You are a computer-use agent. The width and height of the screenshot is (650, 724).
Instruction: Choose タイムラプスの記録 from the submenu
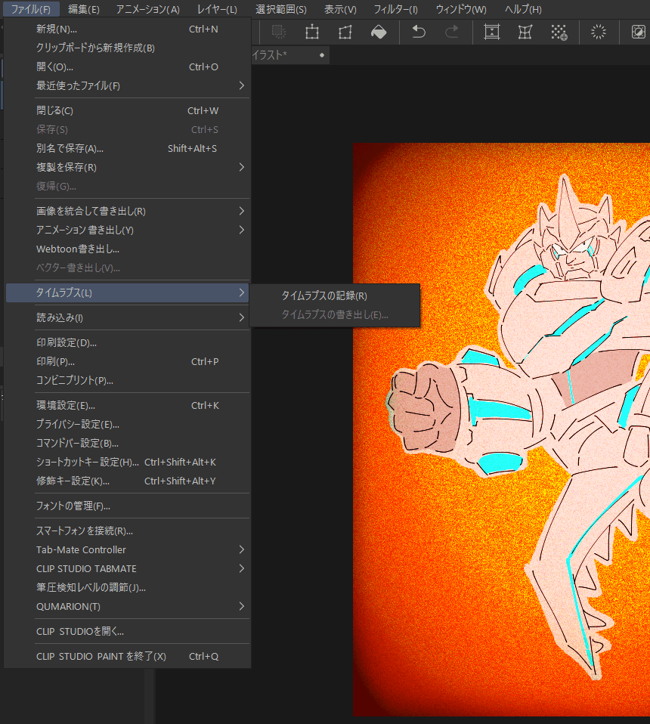(325, 295)
